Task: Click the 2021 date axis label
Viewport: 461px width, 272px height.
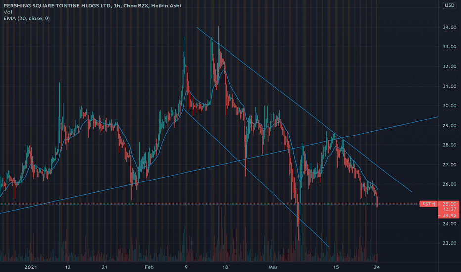Action: (x=31, y=267)
